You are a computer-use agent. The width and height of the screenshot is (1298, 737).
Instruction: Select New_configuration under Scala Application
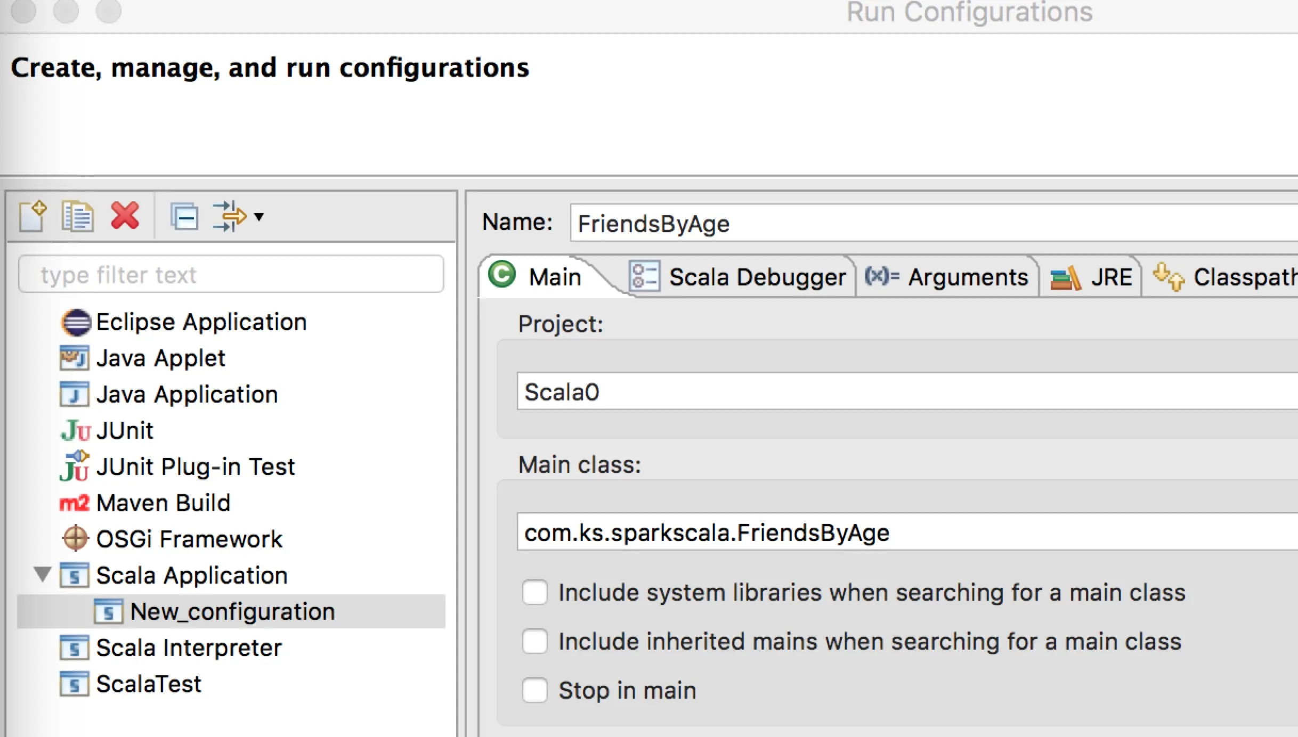tap(232, 611)
